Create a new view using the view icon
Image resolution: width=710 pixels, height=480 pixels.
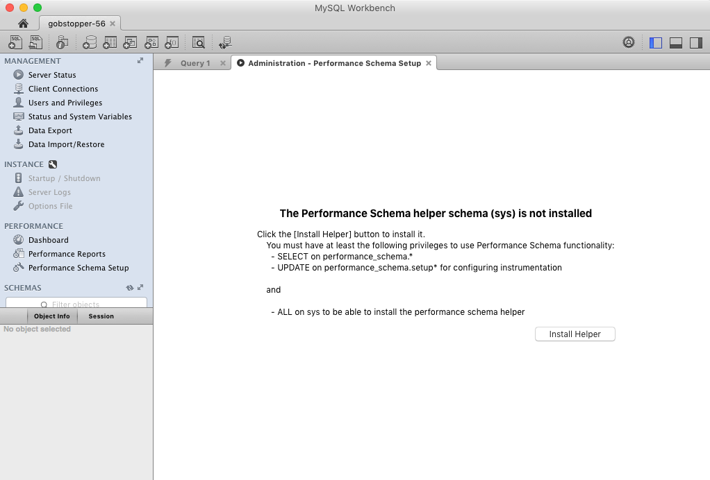(129, 42)
